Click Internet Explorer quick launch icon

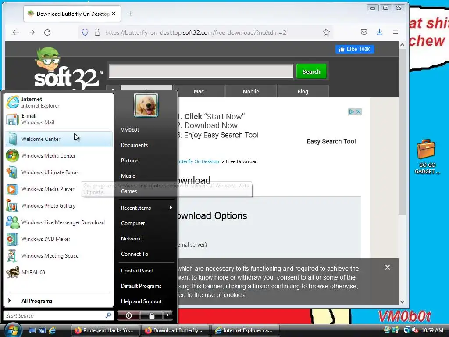[x=52, y=330]
